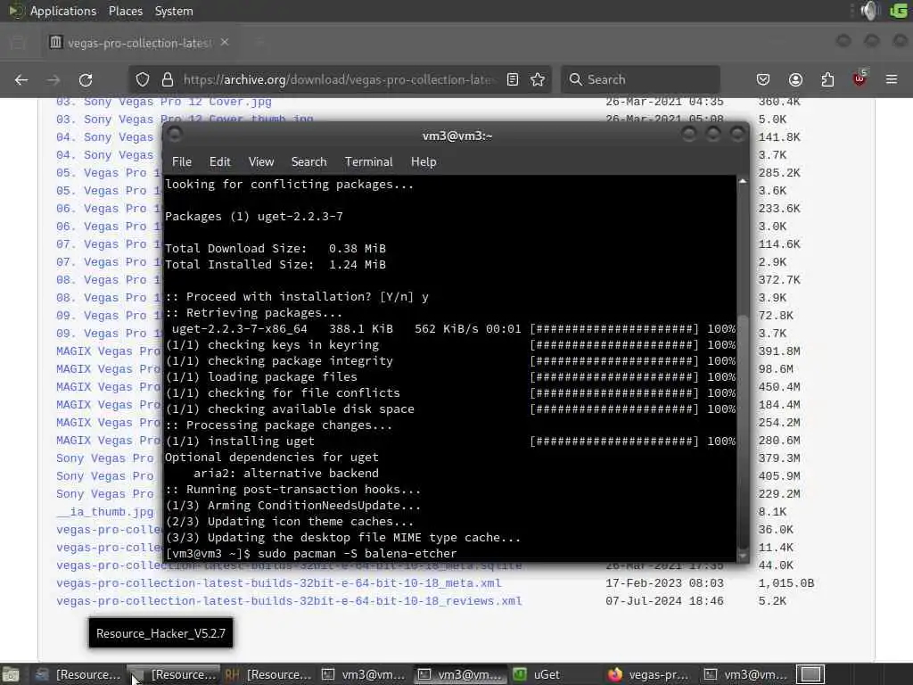Open Sony Vegas Pro link sized 379.3M

tap(105, 458)
